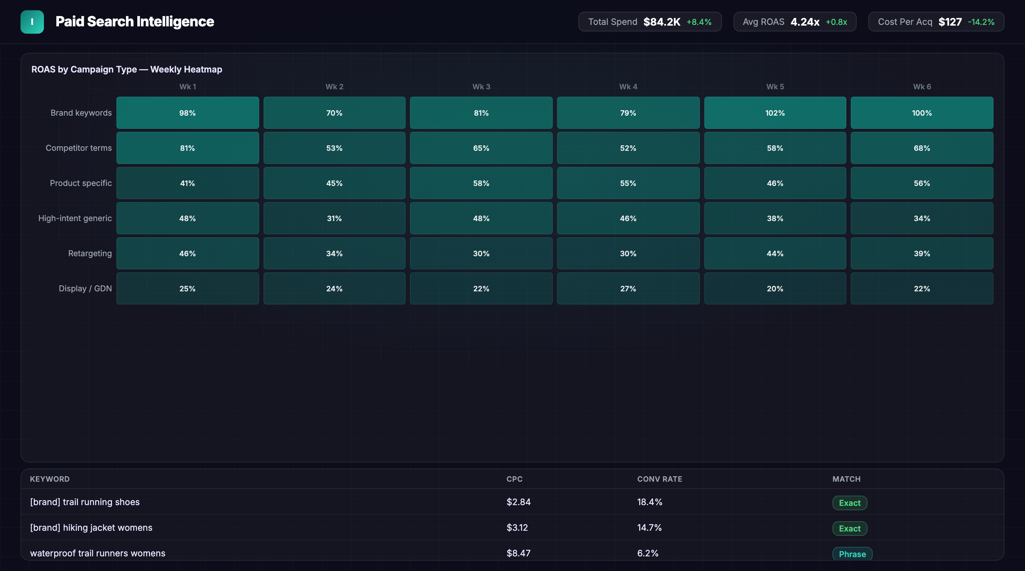The width and height of the screenshot is (1025, 571).
Task: Click the 14.7% conversion rate value
Action: [649, 528]
